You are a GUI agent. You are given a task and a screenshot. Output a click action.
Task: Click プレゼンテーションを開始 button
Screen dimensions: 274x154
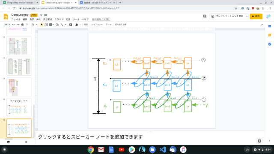coord(227,16)
